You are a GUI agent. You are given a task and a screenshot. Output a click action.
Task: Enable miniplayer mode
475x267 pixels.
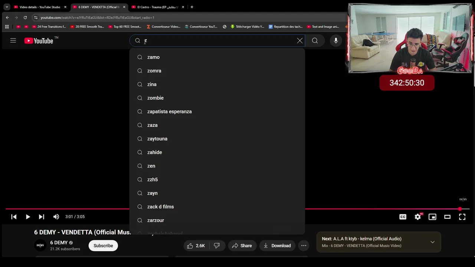[x=432, y=217]
